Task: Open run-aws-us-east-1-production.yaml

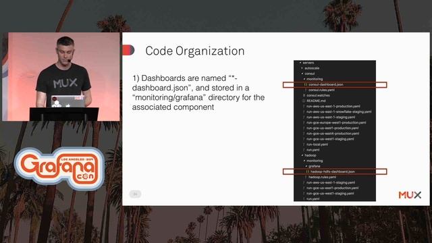Action: coord(333,107)
